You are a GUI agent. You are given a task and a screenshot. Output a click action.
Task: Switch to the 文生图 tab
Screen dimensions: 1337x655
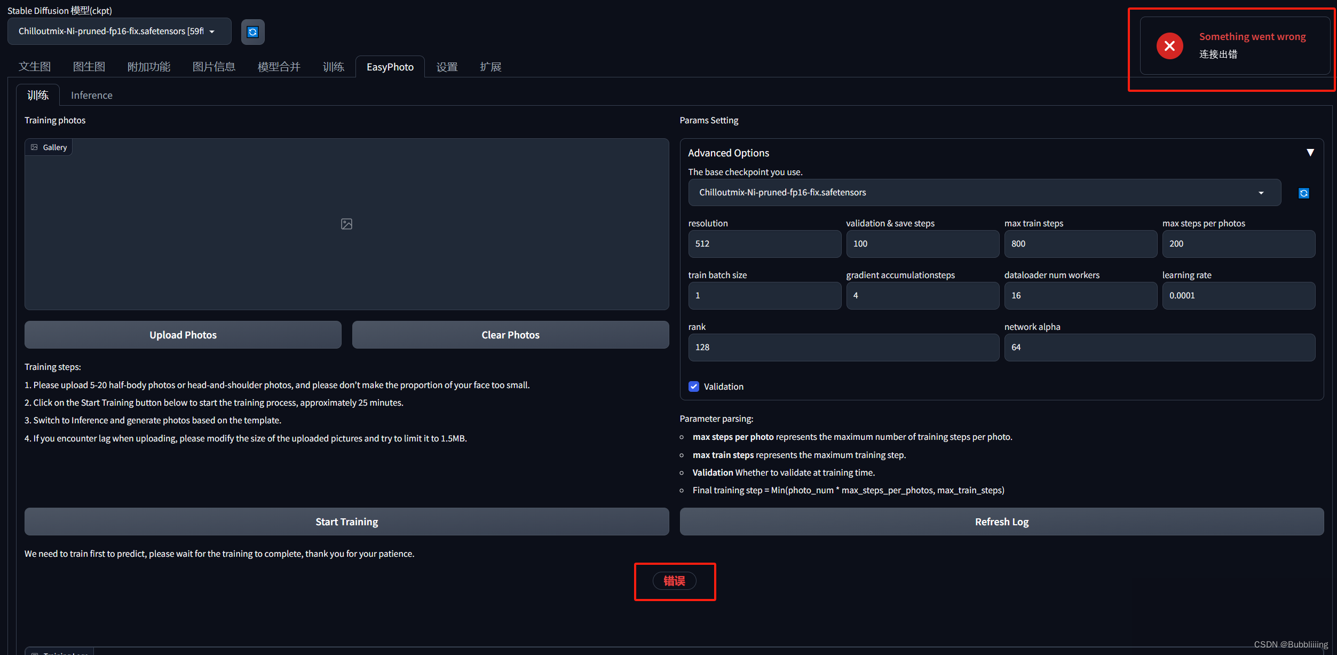35,67
